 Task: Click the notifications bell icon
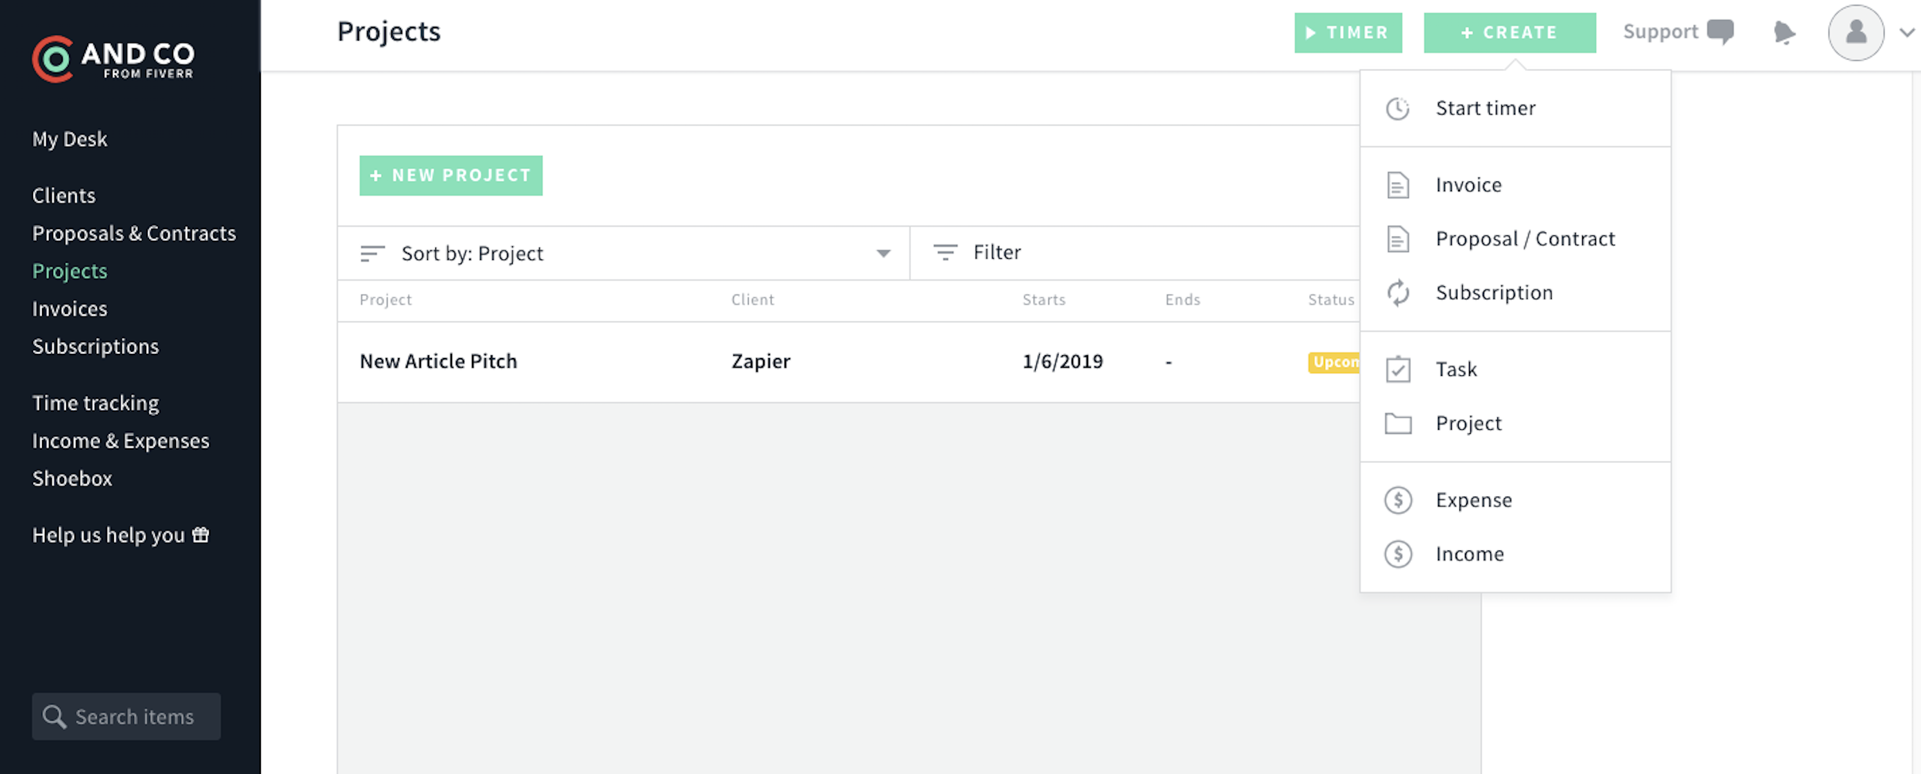1783,33
